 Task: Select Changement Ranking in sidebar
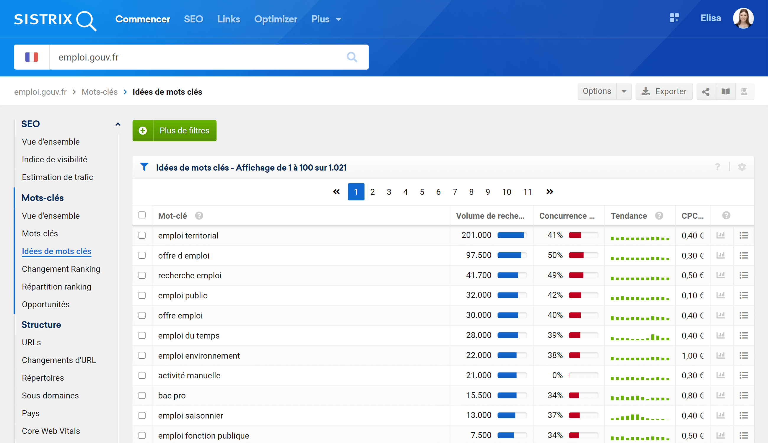click(61, 269)
